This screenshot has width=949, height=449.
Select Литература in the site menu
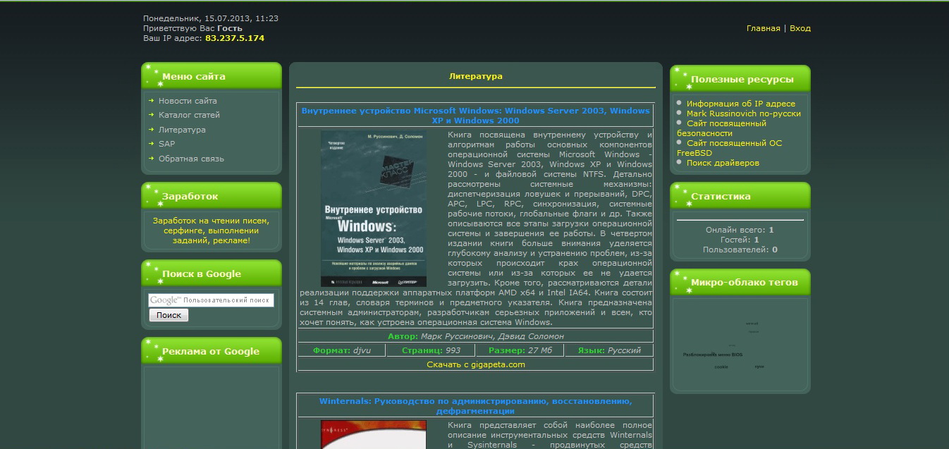[x=182, y=130]
